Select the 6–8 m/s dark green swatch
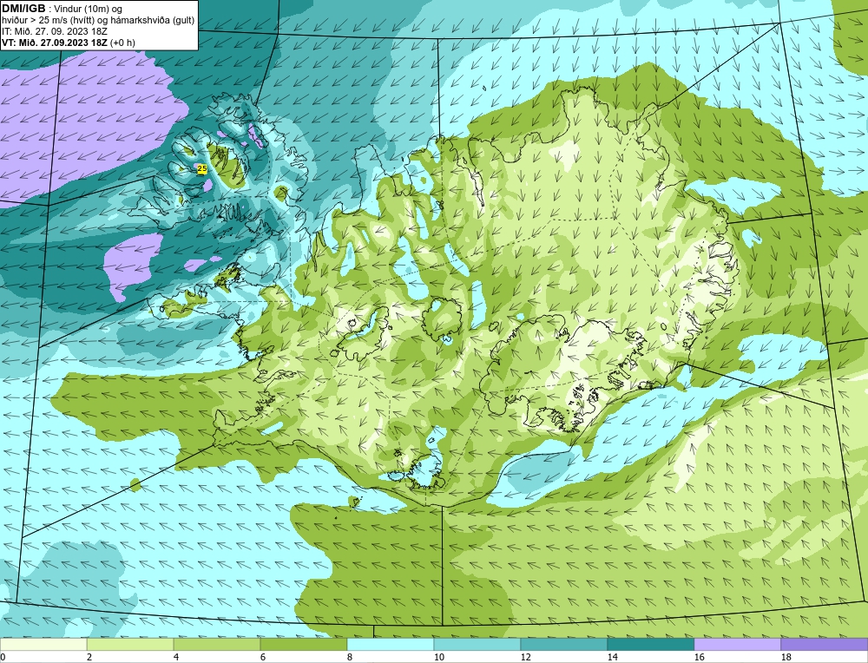The image size is (868, 663). click(x=303, y=645)
